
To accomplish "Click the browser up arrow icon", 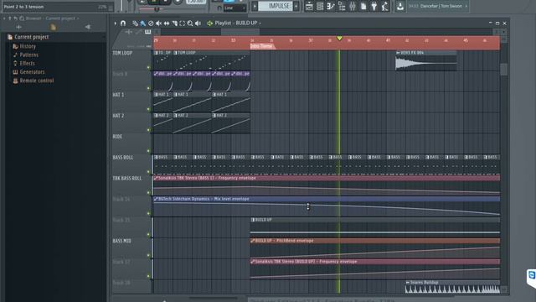I will (x=9, y=18).
